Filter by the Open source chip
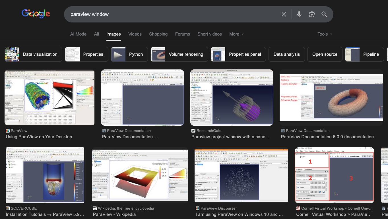The height and width of the screenshot is (219, 388). (325, 54)
